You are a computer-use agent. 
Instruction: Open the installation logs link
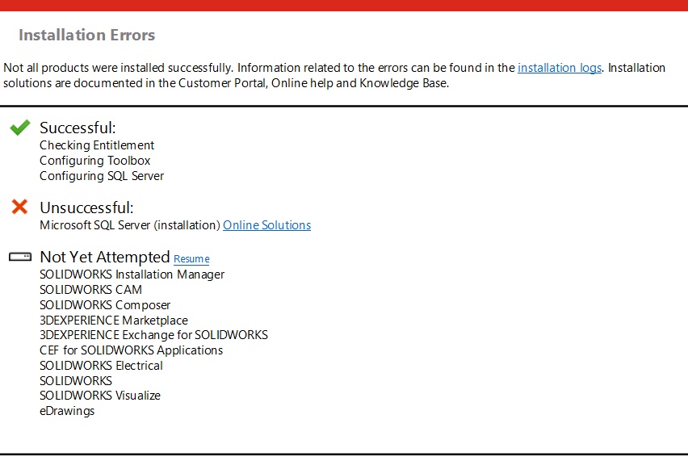[560, 68]
